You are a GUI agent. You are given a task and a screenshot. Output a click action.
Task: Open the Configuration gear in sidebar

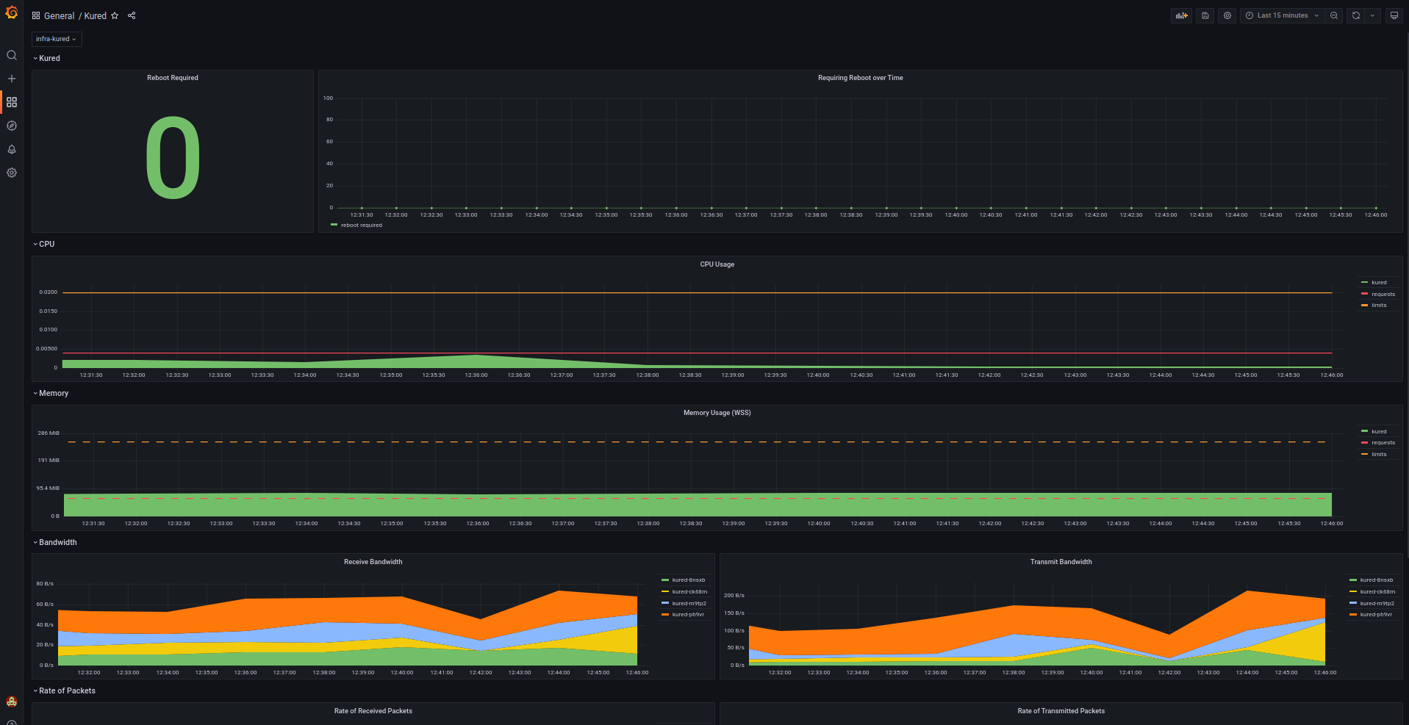click(x=12, y=173)
